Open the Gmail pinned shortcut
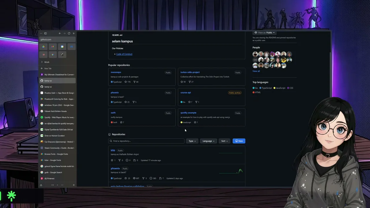This screenshot has height=208, width=370. pos(53,47)
